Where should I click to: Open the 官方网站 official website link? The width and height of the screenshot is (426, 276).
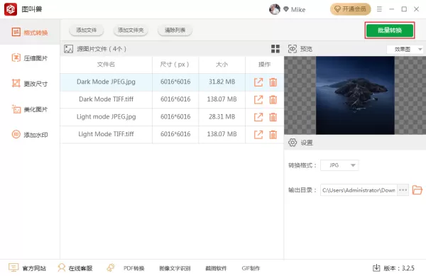pos(34,268)
